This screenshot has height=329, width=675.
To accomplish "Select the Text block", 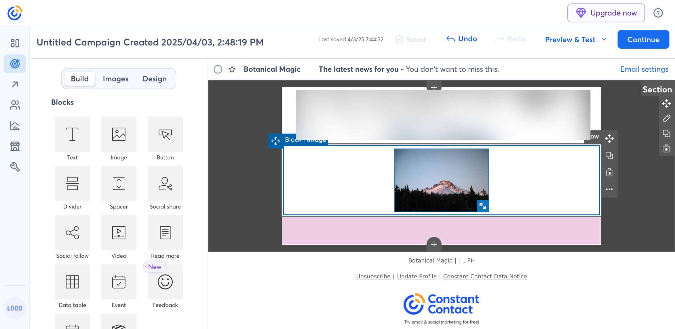I will click(72, 139).
